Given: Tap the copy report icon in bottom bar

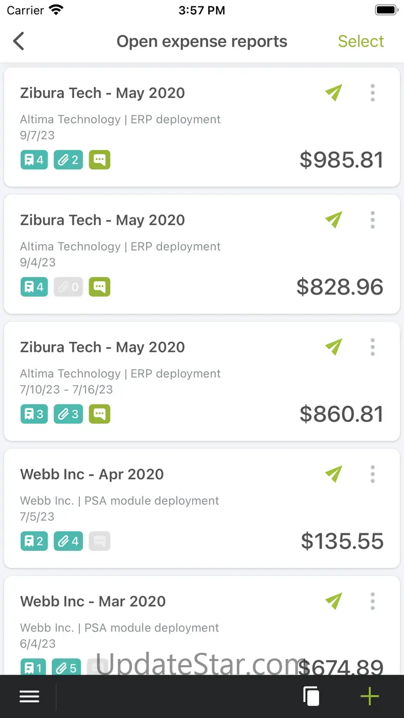Looking at the screenshot, I should pyautogui.click(x=311, y=696).
